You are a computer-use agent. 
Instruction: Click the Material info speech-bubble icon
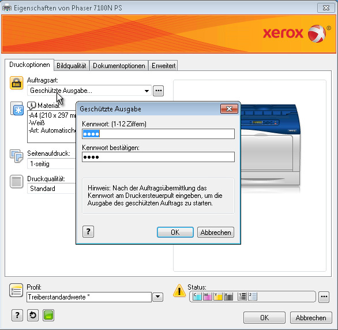(32, 106)
